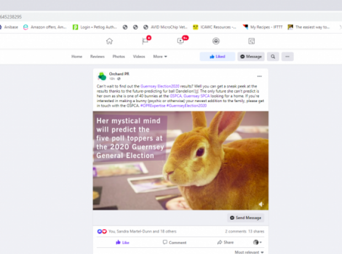Click the Comment button on the post
The image size is (342, 254).
(174, 242)
